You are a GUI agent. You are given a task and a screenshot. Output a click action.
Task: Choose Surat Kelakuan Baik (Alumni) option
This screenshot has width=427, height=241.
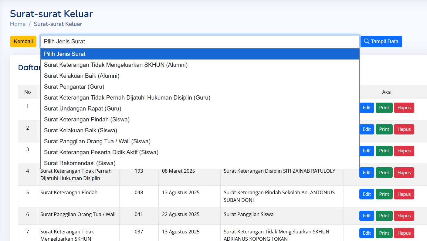click(x=82, y=76)
